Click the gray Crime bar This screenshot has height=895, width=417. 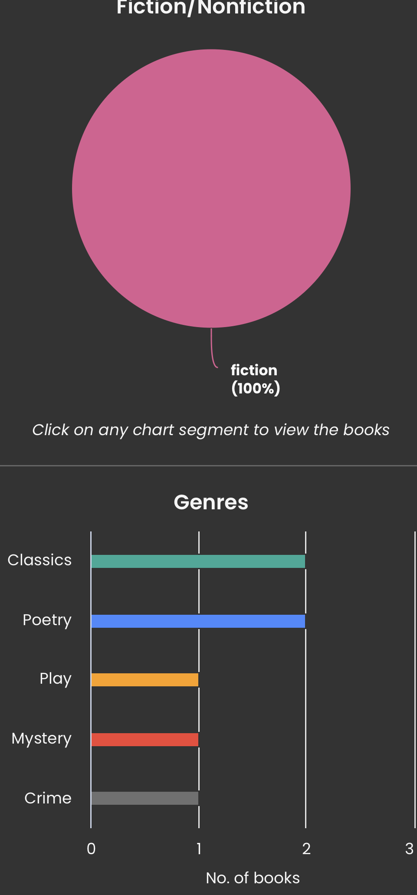(x=144, y=798)
